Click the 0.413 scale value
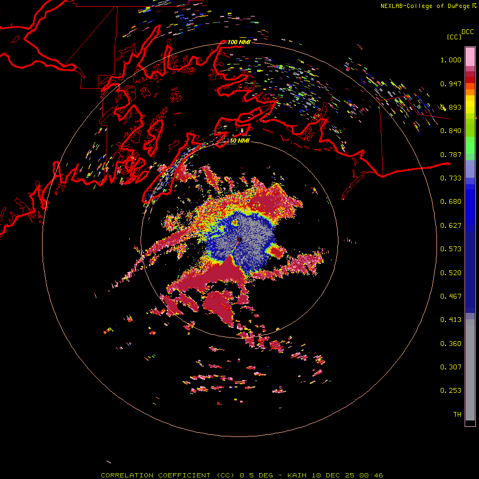The height and width of the screenshot is (479, 479). point(451,320)
